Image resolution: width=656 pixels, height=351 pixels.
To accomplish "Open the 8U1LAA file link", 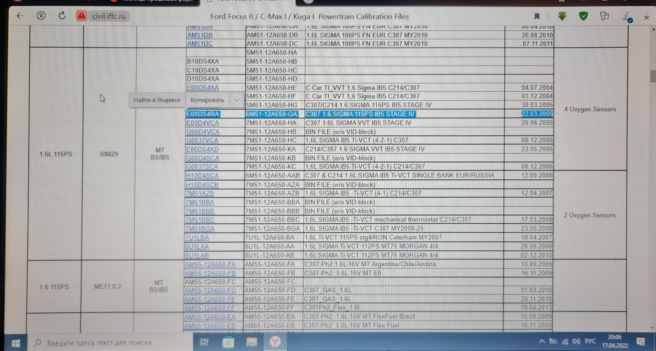I will (x=197, y=246).
